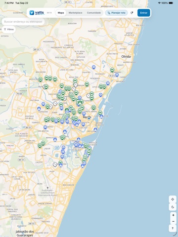Select the green pin above Água Fria label

[75, 80]
